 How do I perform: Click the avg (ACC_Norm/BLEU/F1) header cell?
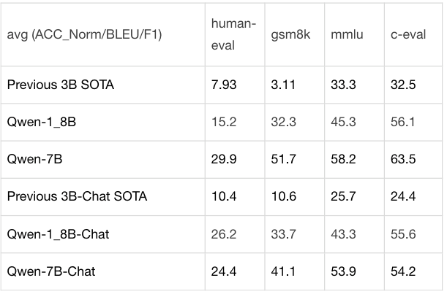84,35
